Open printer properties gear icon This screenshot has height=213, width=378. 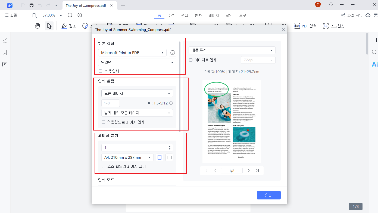[x=172, y=53]
